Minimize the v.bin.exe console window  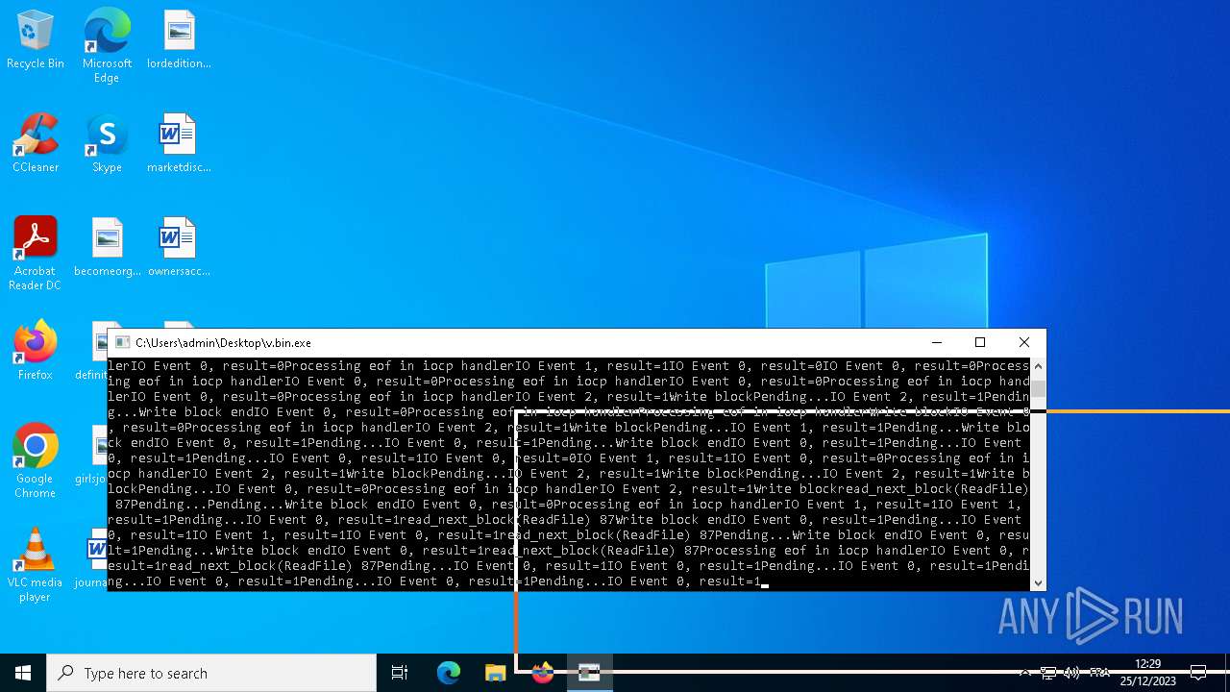coord(937,342)
